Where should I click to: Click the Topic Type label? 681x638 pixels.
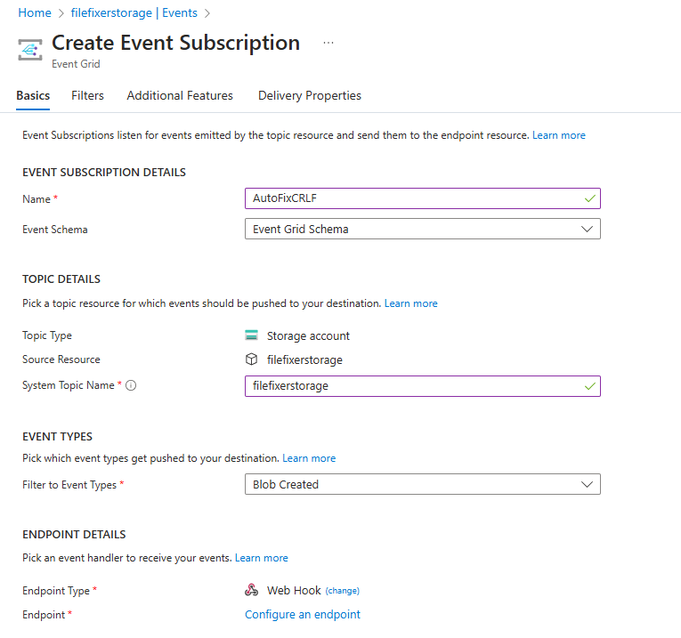(x=47, y=335)
